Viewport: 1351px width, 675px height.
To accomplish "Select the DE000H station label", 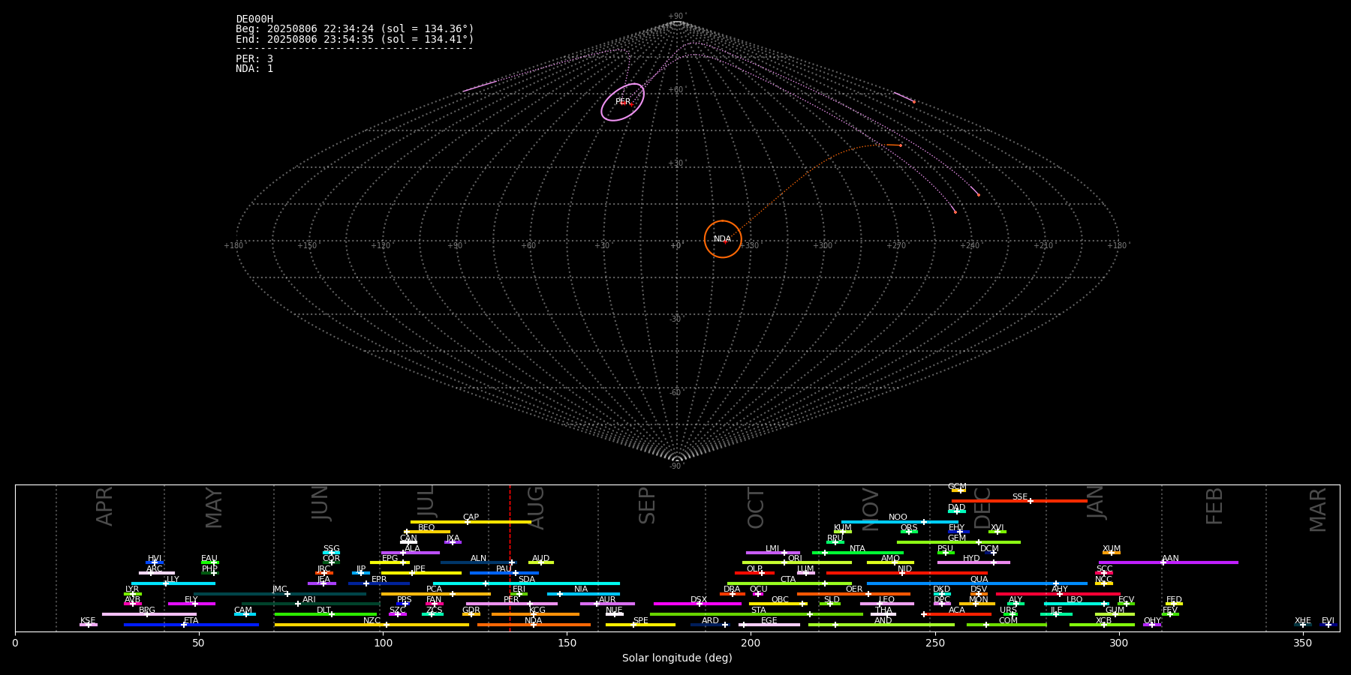I will tap(254, 19).
